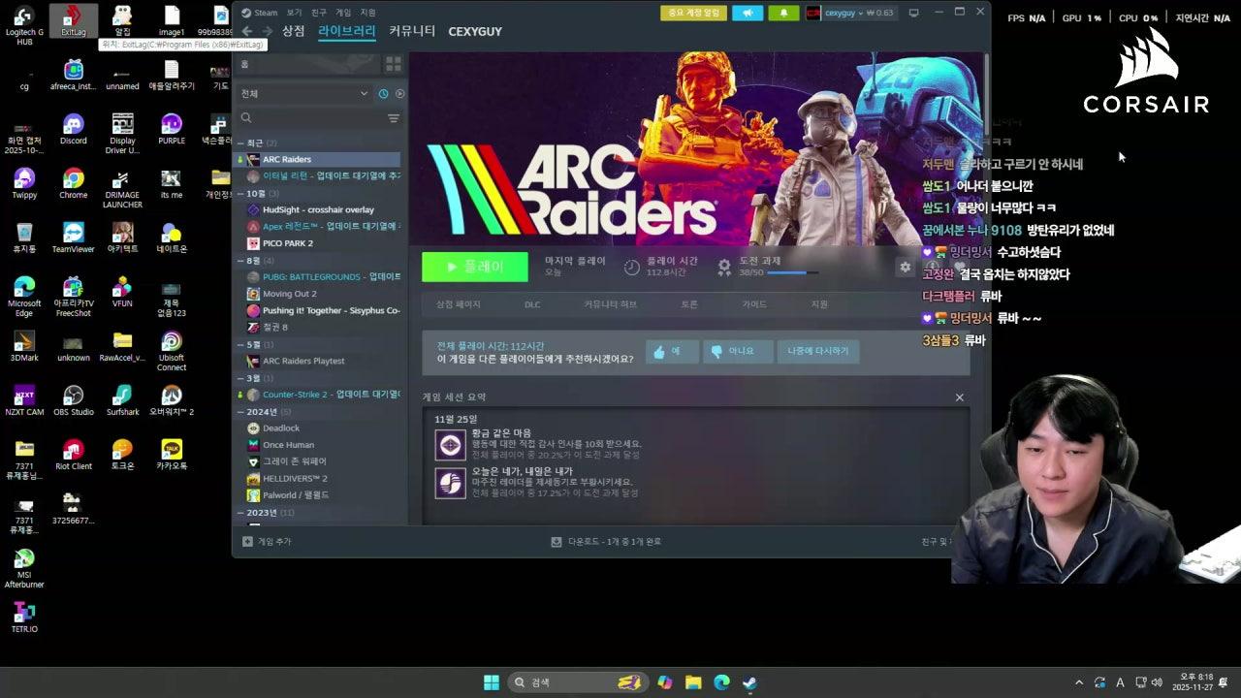Open Steam notifications via the bell icon
This screenshot has height=698, width=1241.
point(783,14)
